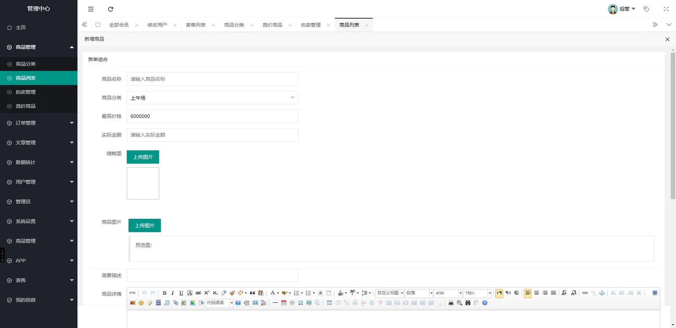The height and width of the screenshot is (328, 676).
Task: Open the 商品分类 select showing 上午场
Action: tap(213, 98)
